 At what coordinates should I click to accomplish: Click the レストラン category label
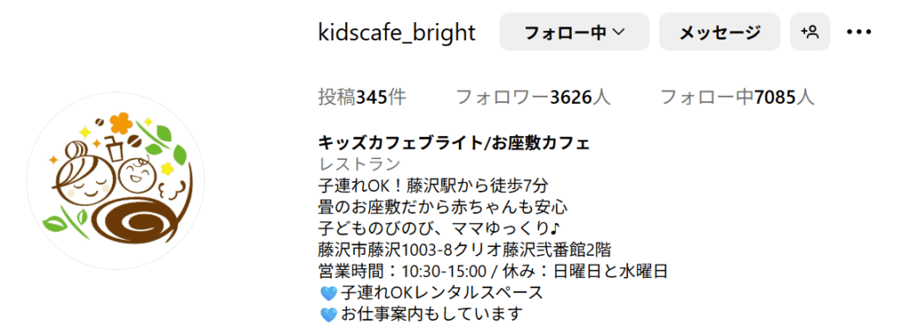[x=359, y=164]
